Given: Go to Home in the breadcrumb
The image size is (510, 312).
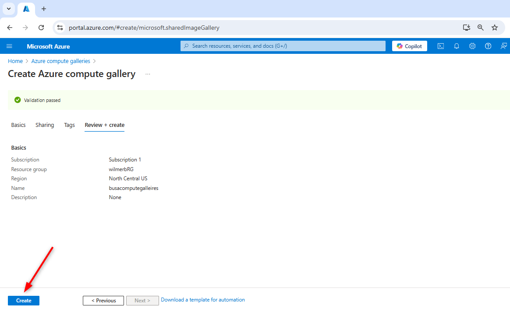Looking at the screenshot, I should pyautogui.click(x=15, y=61).
